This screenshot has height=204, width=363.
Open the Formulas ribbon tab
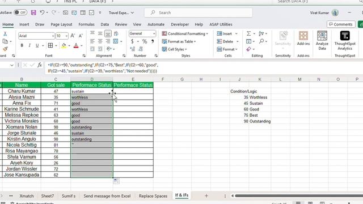pyautogui.click(x=86, y=24)
